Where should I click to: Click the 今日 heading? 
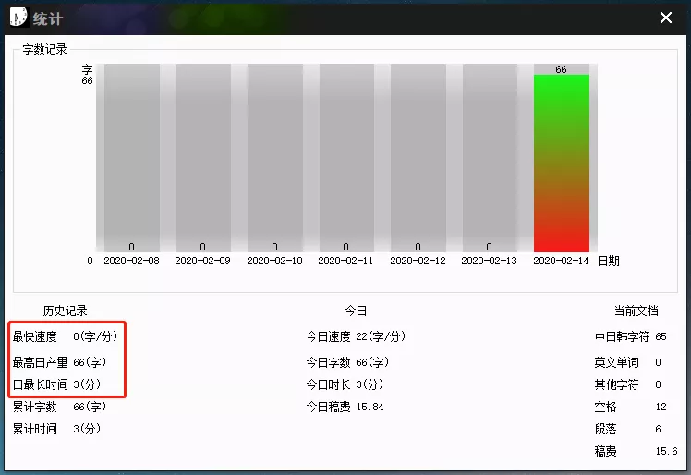(356, 311)
